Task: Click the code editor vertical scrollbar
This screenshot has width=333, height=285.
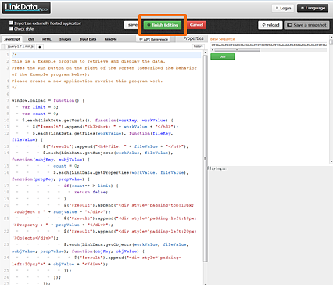Action: pyautogui.click(x=206, y=159)
